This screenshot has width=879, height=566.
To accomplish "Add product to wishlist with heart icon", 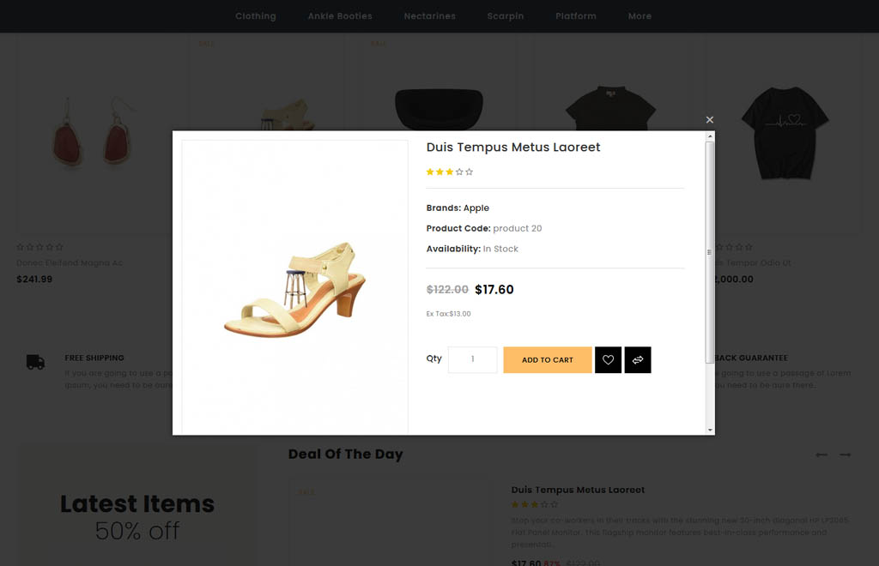I will 608,360.
